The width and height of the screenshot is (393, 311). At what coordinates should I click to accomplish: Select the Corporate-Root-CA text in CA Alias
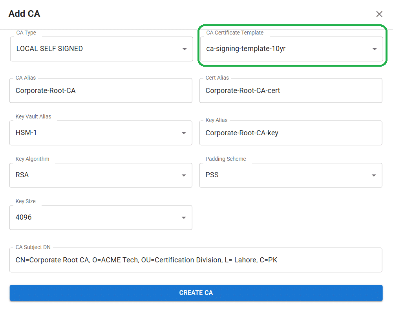[45, 91]
